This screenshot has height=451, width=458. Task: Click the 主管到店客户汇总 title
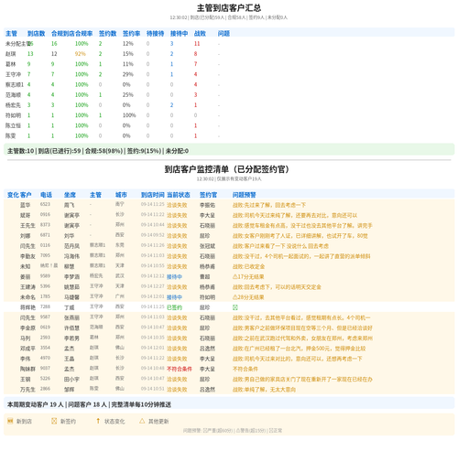tap(229, 8)
